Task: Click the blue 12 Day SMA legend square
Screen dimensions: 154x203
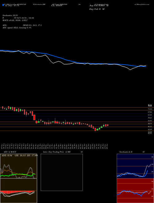Action: click(x=3, y=5)
